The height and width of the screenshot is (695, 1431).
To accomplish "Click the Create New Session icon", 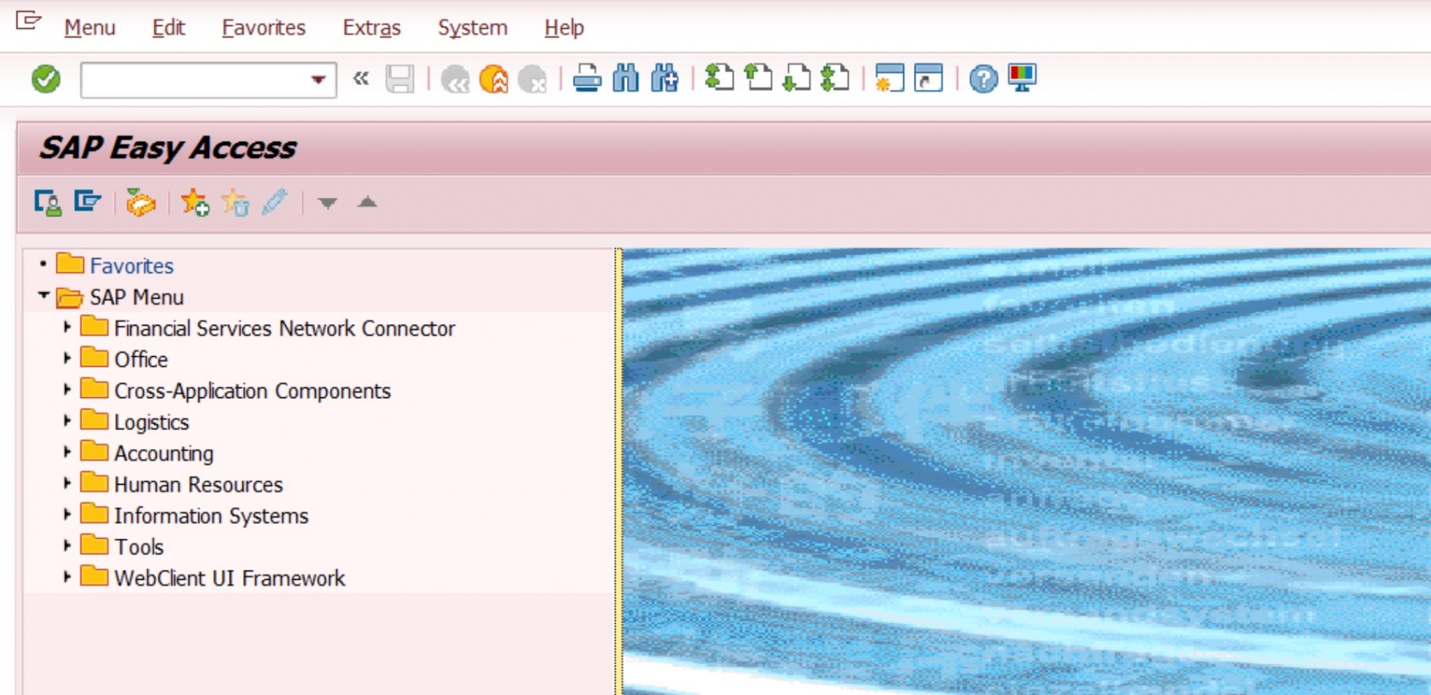I will pyautogui.click(x=889, y=78).
